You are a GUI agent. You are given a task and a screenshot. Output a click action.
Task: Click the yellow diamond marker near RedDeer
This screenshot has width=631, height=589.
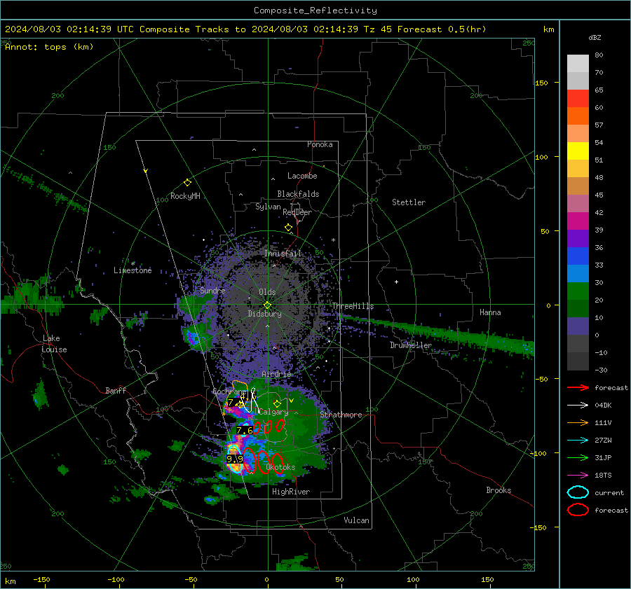[x=288, y=228]
